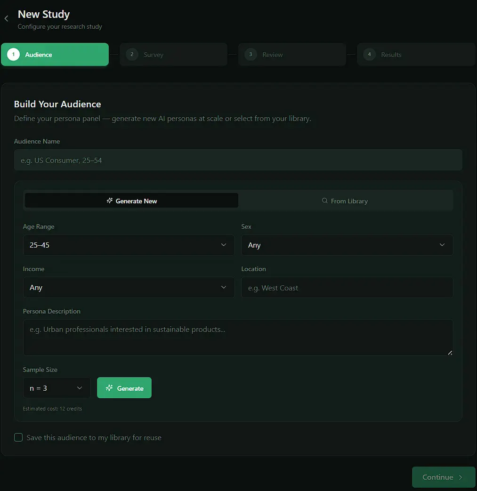Click the step 3 number circle

[251, 55]
